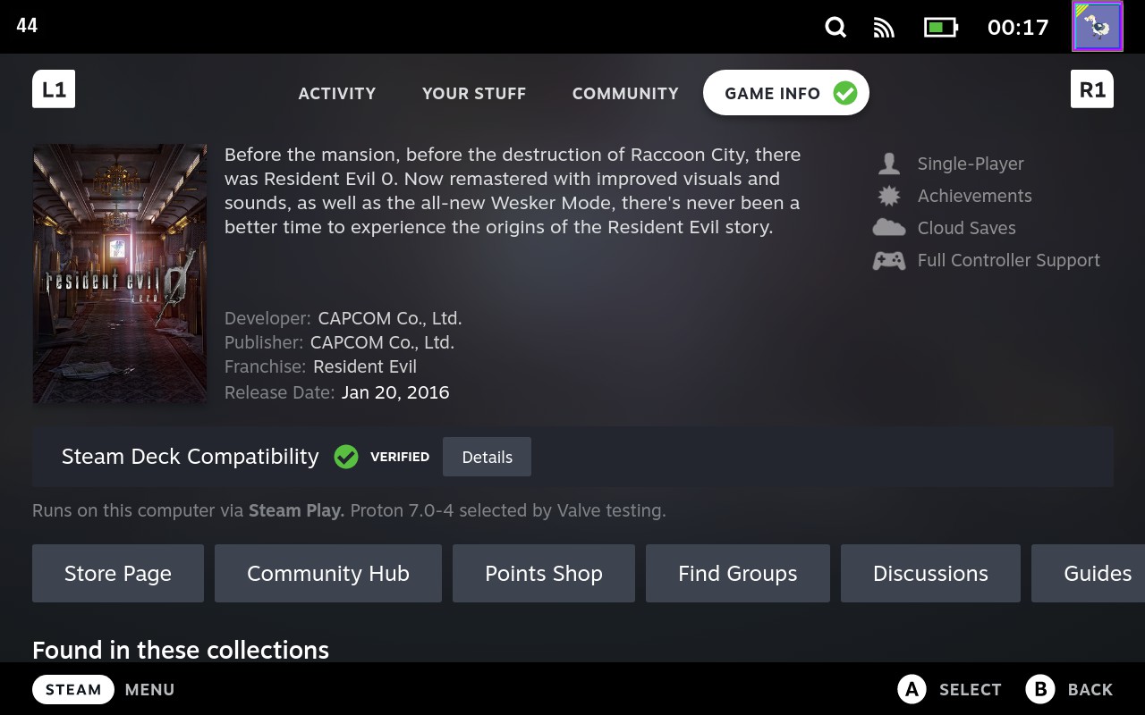This screenshot has width=1145, height=715.
Task: Open the user profile avatar
Action: pyautogui.click(x=1098, y=27)
